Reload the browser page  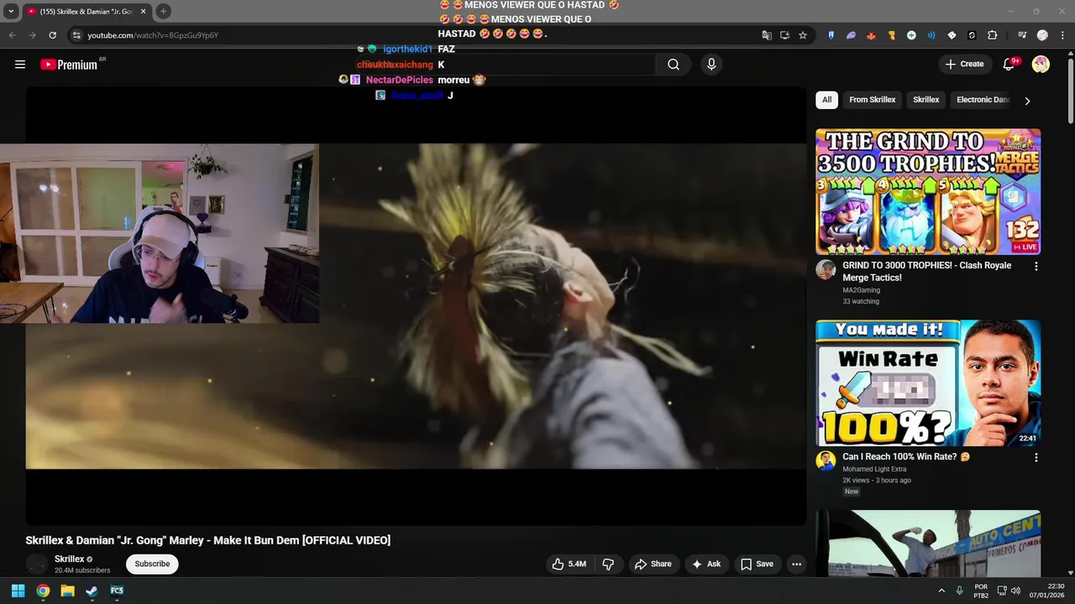click(x=52, y=35)
